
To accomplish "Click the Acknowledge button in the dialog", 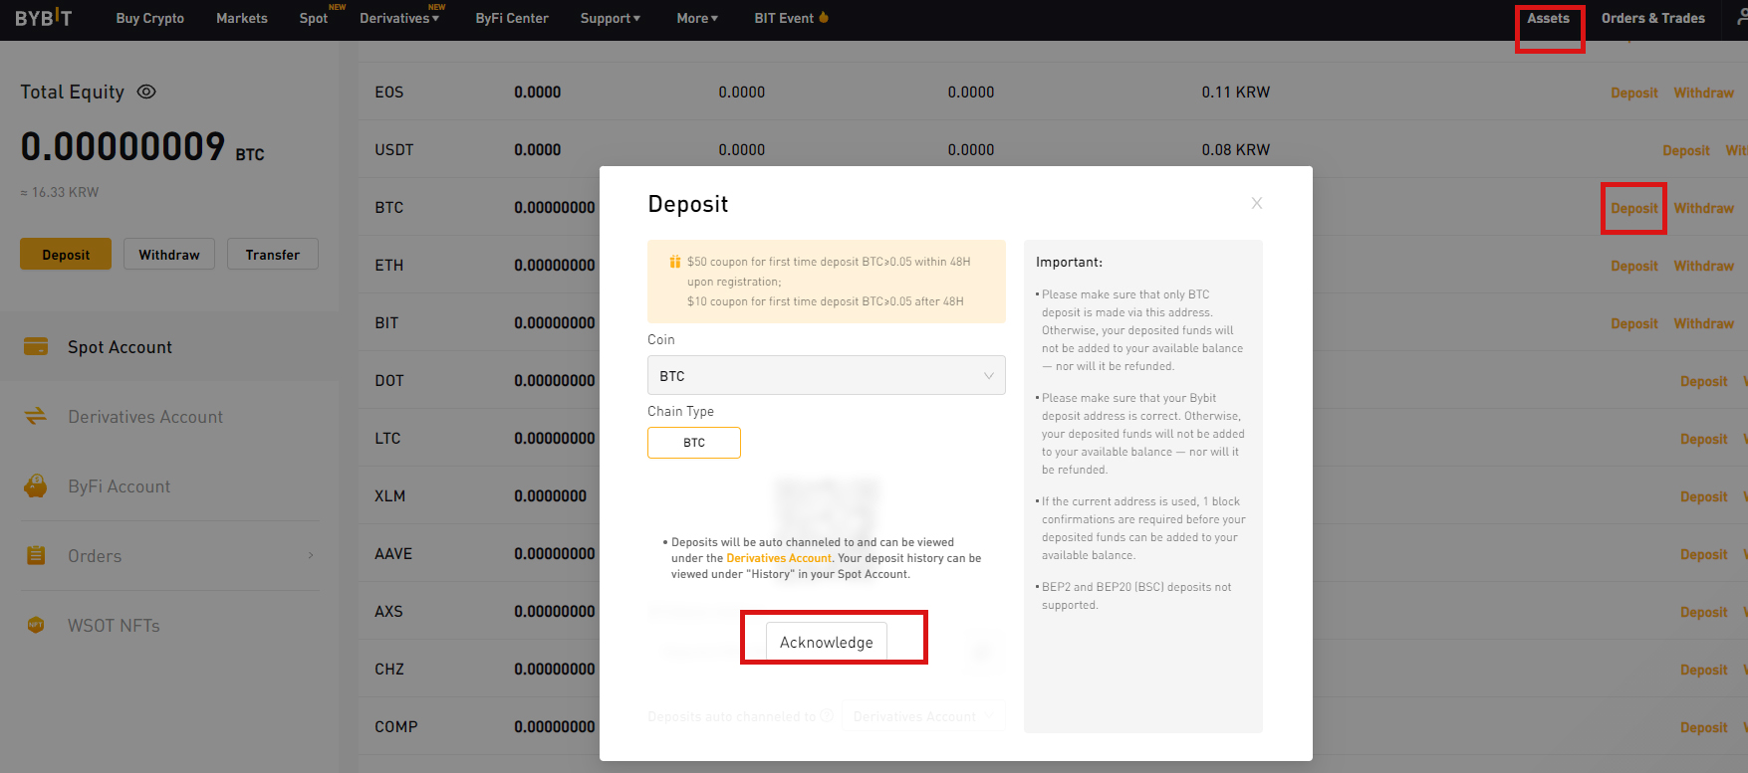I will [827, 642].
